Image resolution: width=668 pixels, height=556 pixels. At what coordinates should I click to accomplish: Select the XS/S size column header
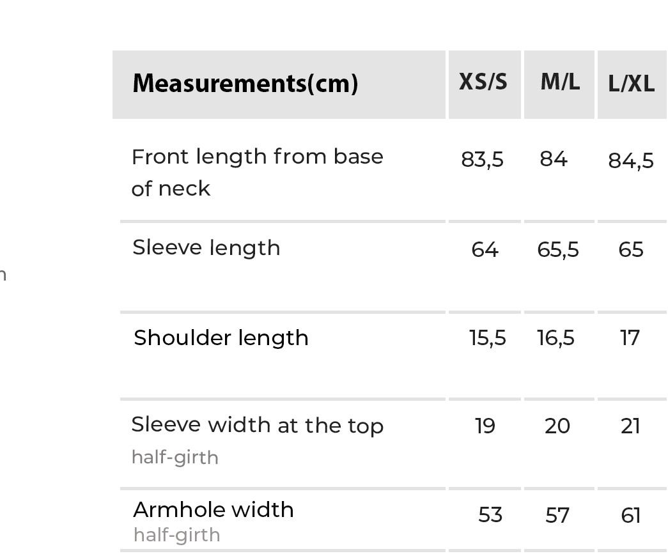(483, 82)
